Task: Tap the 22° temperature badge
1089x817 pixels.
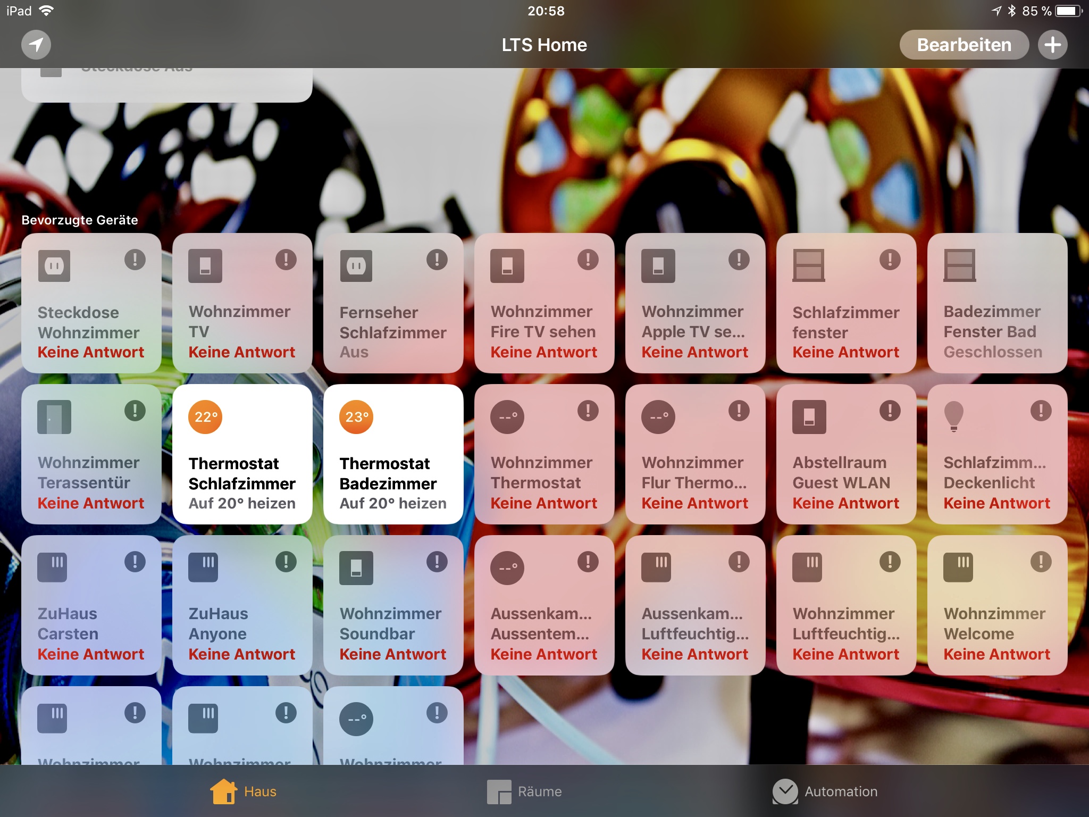Action: [x=205, y=417]
